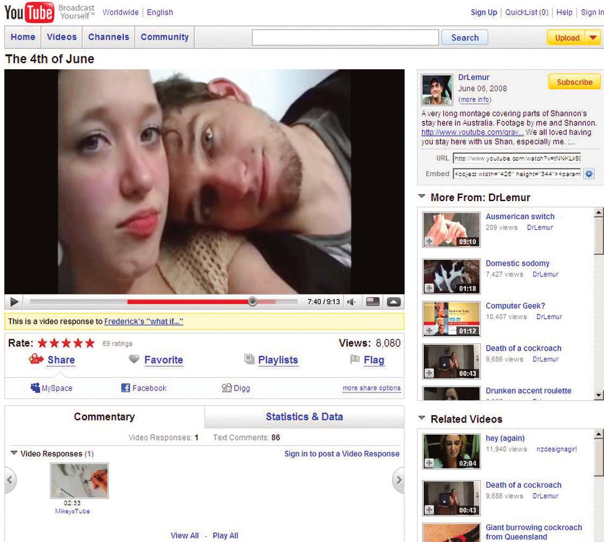604x542 pixels.
Task: Add Ausmerican switch to QuickList plus icon
Action: click(x=429, y=242)
